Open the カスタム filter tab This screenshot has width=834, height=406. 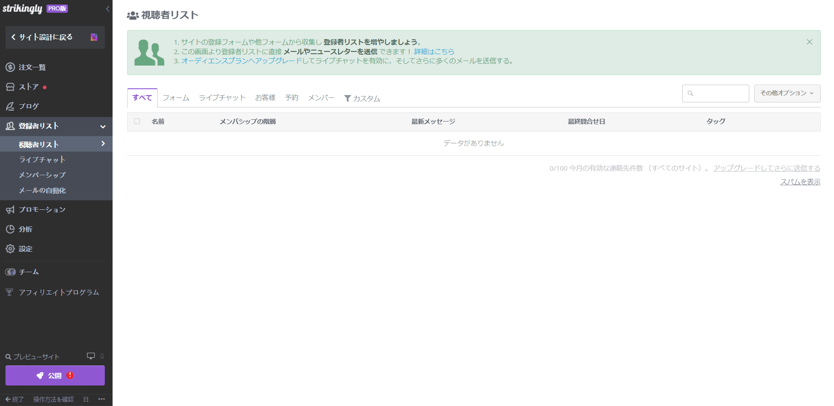[362, 98]
